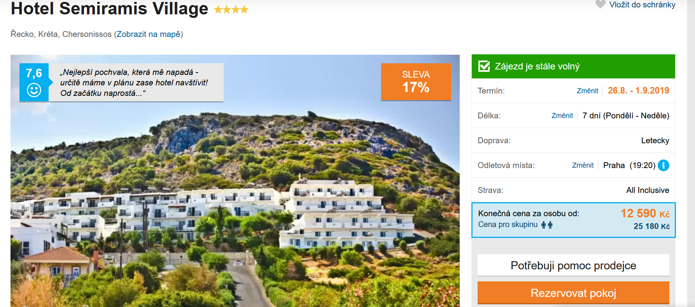Change the Délka trip length
The image size is (695, 307).
point(562,116)
